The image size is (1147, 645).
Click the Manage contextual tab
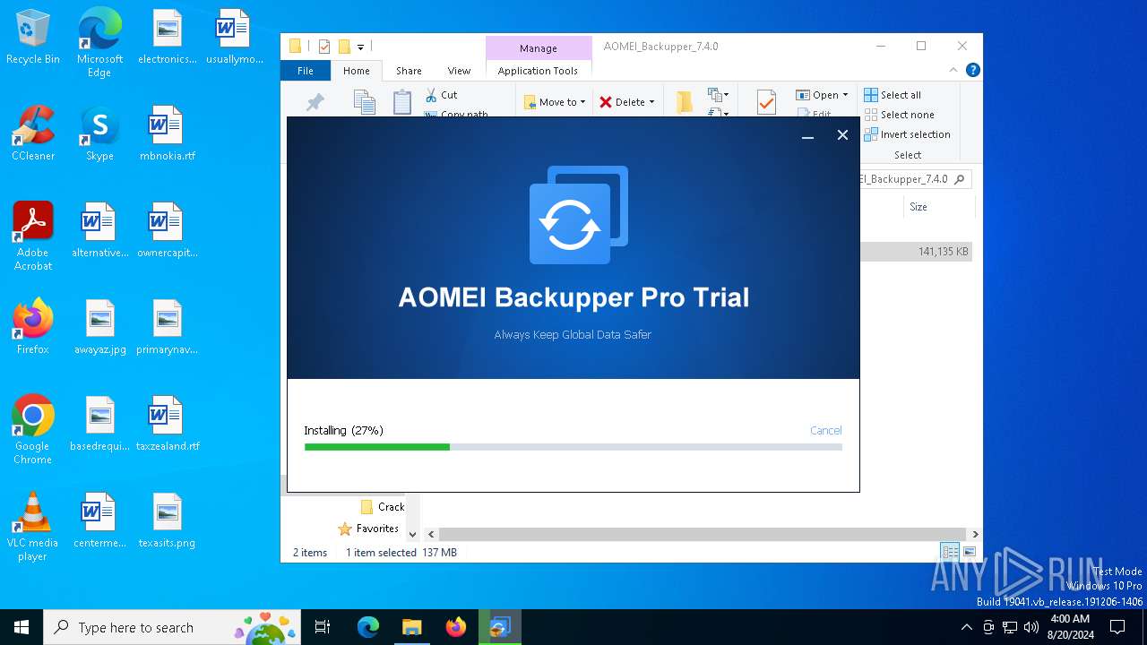pos(539,48)
